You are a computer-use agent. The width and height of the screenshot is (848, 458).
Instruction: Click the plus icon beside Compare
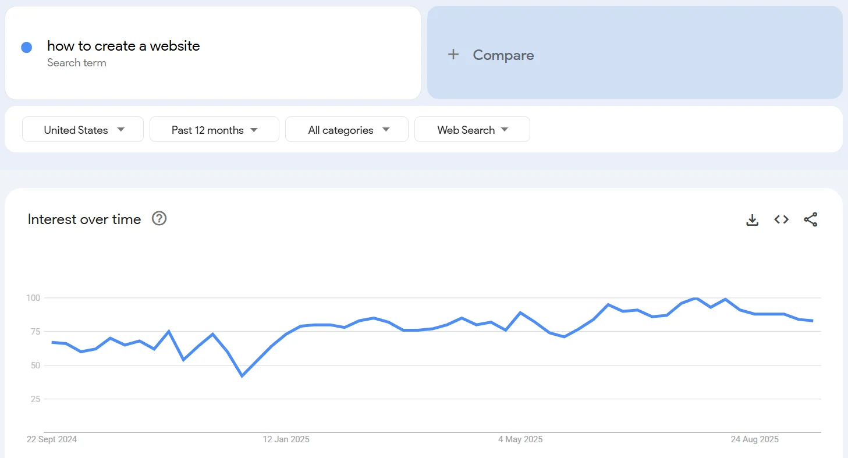pyautogui.click(x=453, y=55)
